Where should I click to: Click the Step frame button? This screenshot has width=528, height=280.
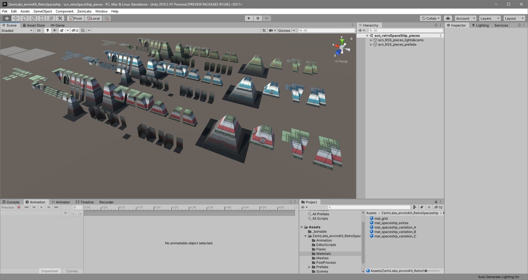coord(266,18)
